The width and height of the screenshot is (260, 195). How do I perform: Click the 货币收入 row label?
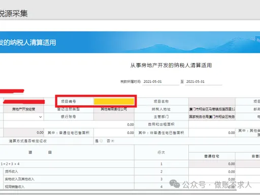[11, 172]
